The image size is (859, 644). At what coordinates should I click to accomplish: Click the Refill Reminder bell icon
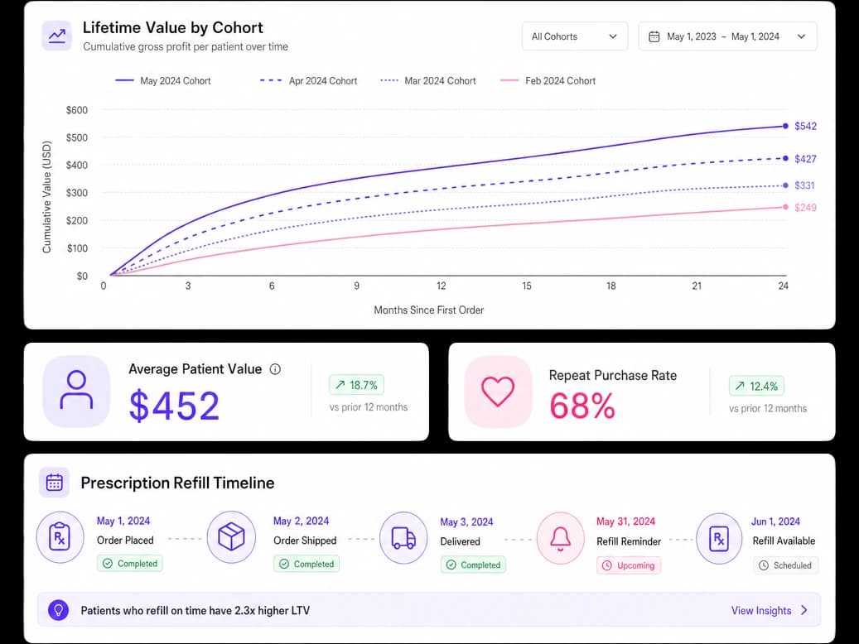point(561,538)
